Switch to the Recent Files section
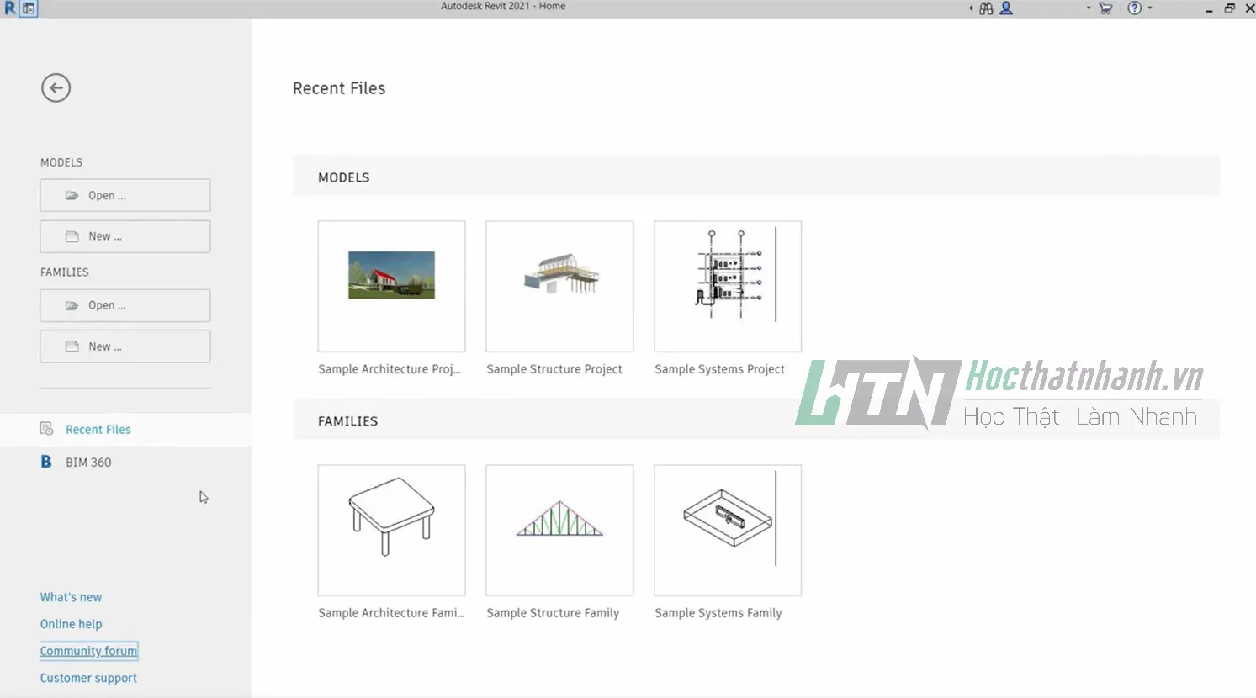This screenshot has height=698, width=1256. [98, 429]
